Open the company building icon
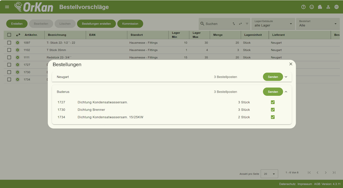This screenshot has height=188, width=343. [320, 7]
